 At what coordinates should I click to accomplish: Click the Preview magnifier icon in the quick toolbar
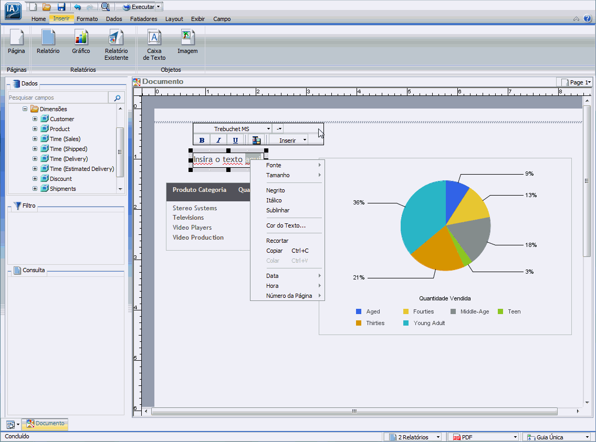[106, 6]
